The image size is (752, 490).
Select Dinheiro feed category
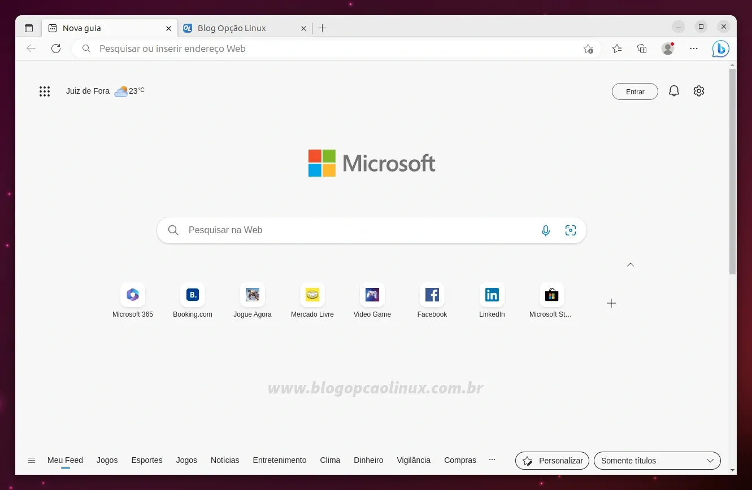coord(368,460)
